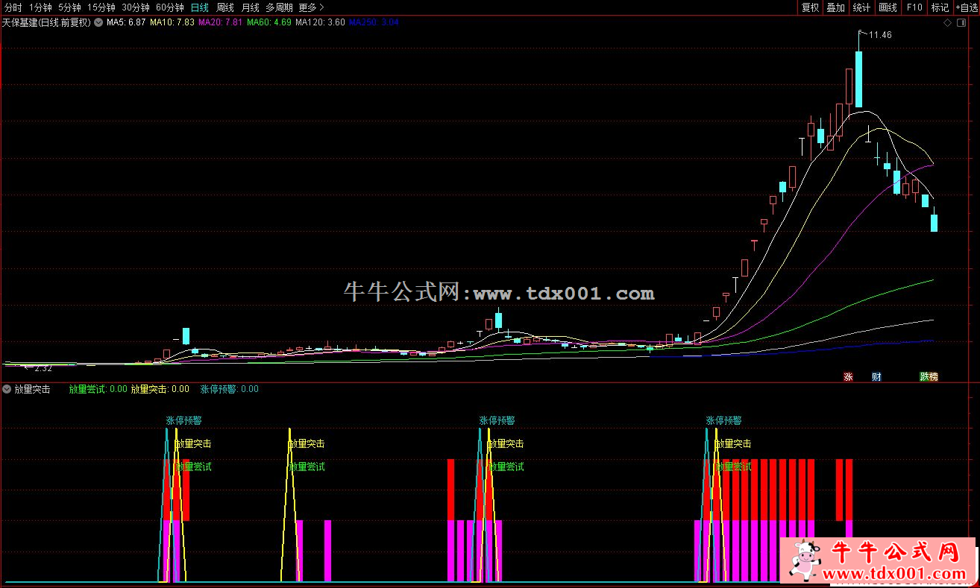The height and width of the screenshot is (588, 980).
Task: Click the MA120: 3.60 label
Action: point(321,22)
